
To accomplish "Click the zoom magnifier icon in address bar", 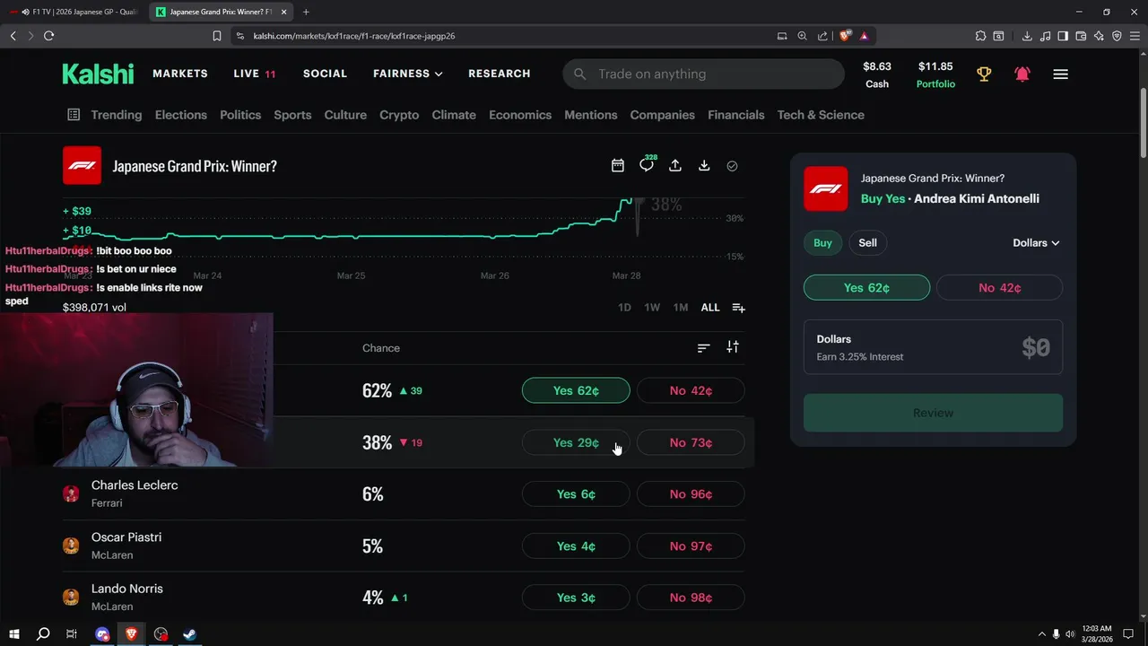I will pyautogui.click(x=803, y=36).
